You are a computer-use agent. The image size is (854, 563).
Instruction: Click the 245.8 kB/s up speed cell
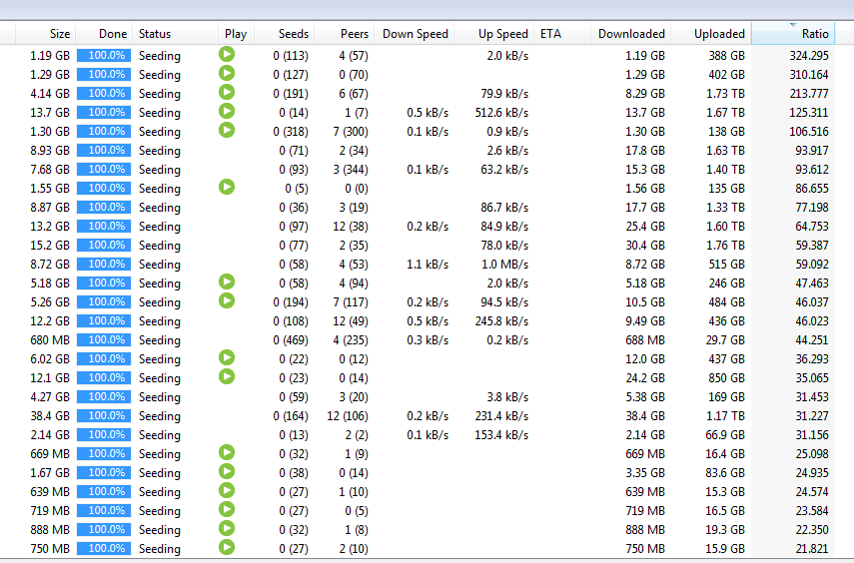pyautogui.click(x=501, y=321)
